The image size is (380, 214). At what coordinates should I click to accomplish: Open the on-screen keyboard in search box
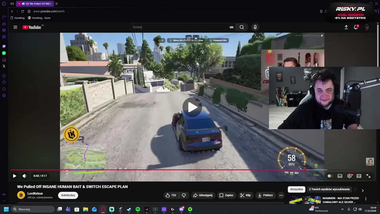tap(232, 27)
